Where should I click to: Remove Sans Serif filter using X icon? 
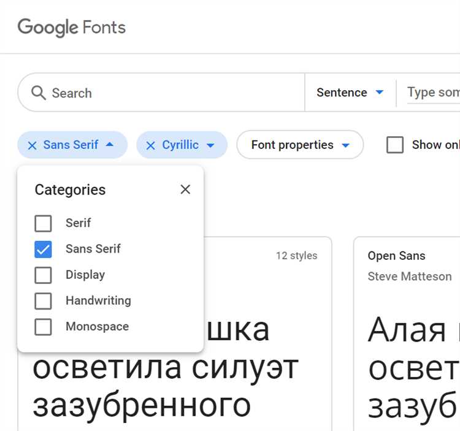[x=33, y=145]
